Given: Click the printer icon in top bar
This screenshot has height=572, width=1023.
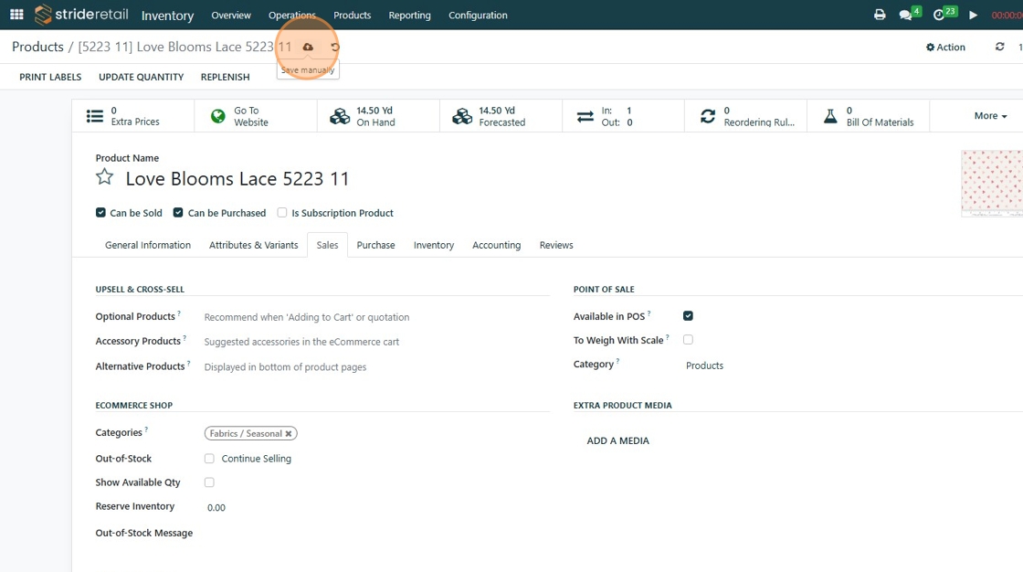Looking at the screenshot, I should pyautogui.click(x=880, y=15).
